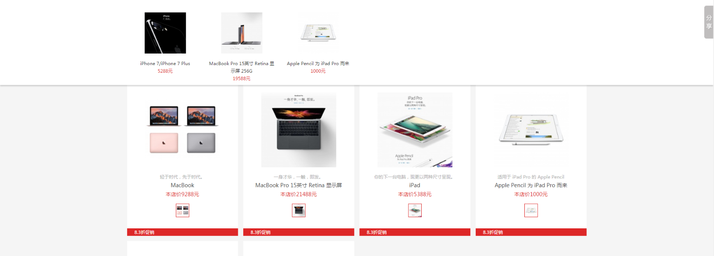Click Apple Pencil 为 iPad Pro 而来 top link

point(318,64)
